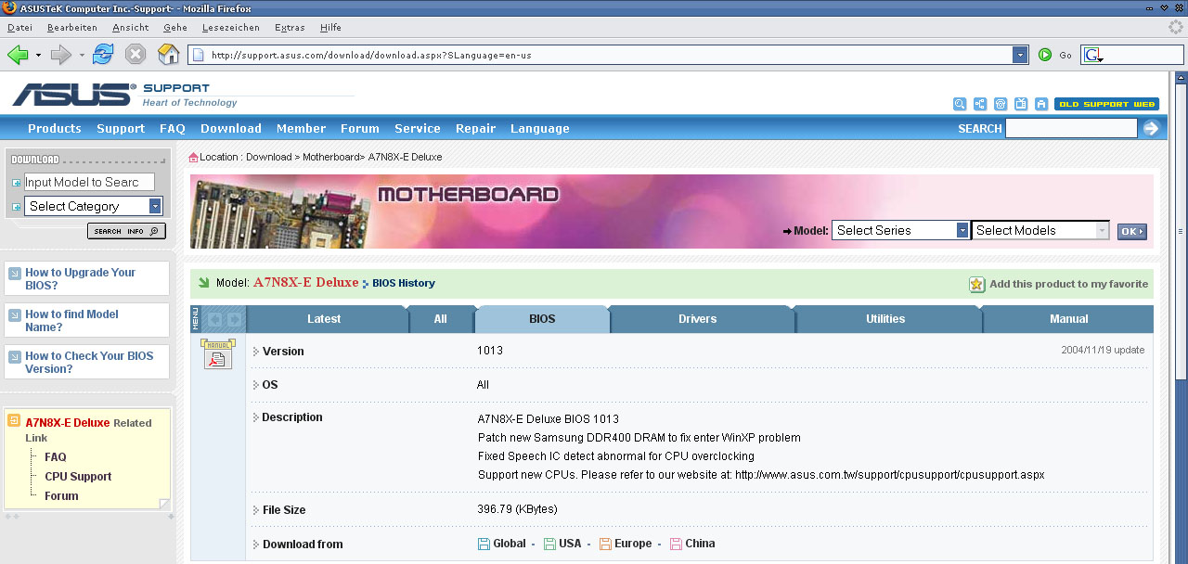The height and width of the screenshot is (564, 1188).
Task: Open the Back button history dropdown arrow
Action: tap(38, 56)
